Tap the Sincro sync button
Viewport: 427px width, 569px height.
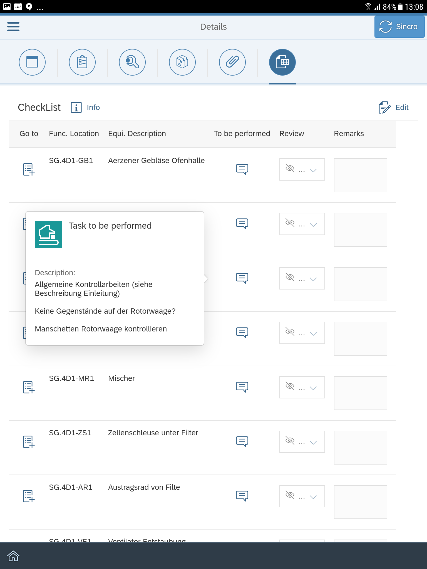[x=399, y=27]
